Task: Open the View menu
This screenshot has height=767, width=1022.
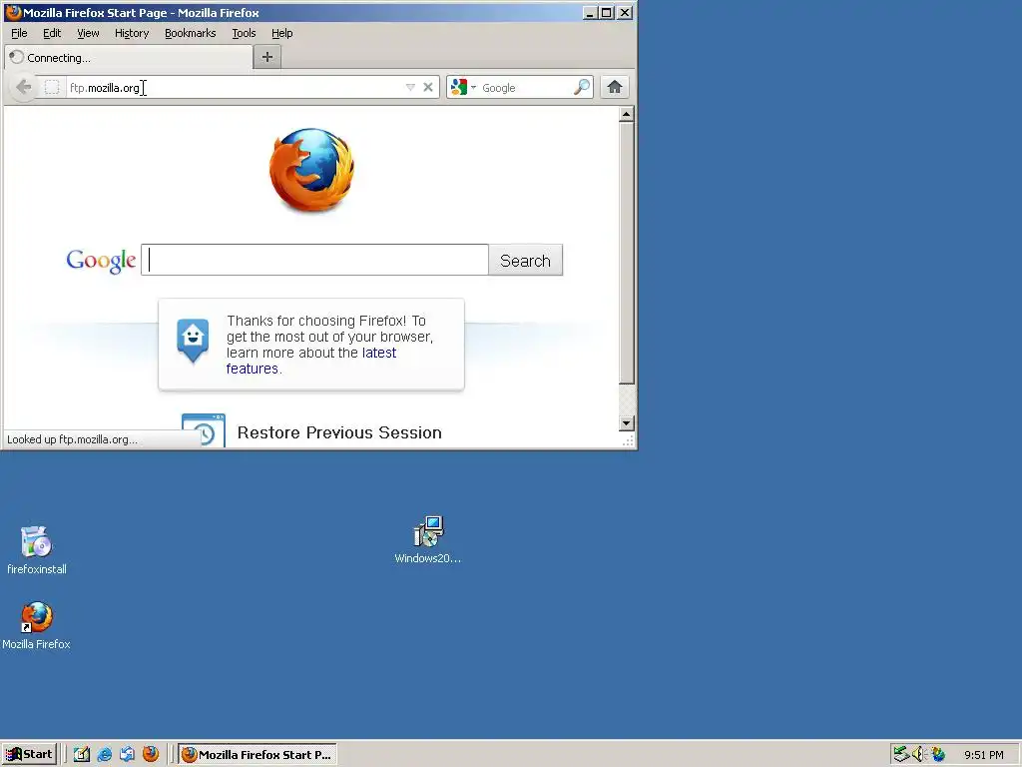Action: pyautogui.click(x=88, y=33)
